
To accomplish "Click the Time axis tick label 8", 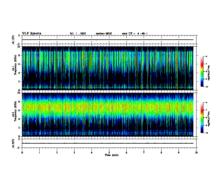I will [x=161, y=153].
